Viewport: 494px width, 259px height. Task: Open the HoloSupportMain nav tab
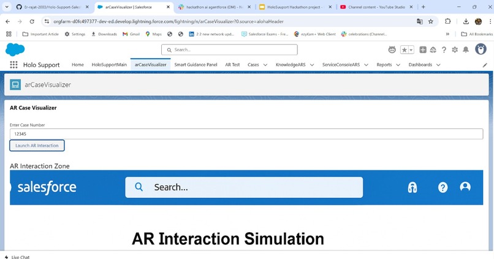point(109,65)
